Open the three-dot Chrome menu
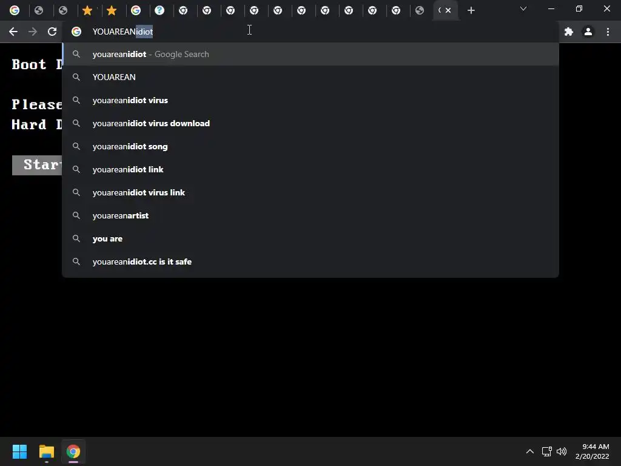The height and width of the screenshot is (466, 621). [608, 32]
